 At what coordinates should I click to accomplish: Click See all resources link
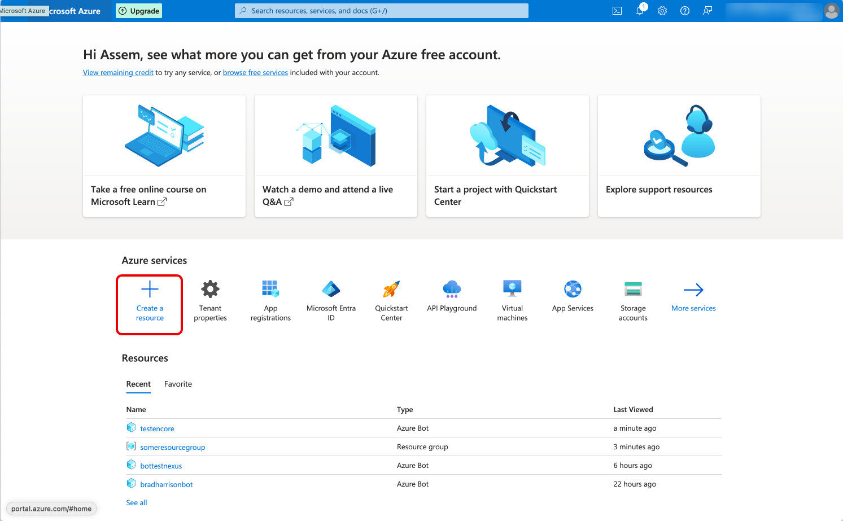137,502
